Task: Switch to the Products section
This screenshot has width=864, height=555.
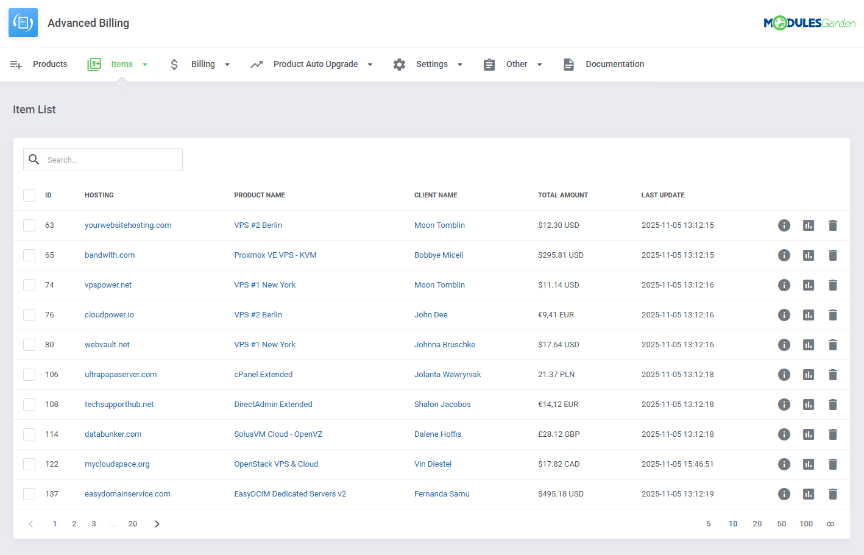Action: click(49, 64)
